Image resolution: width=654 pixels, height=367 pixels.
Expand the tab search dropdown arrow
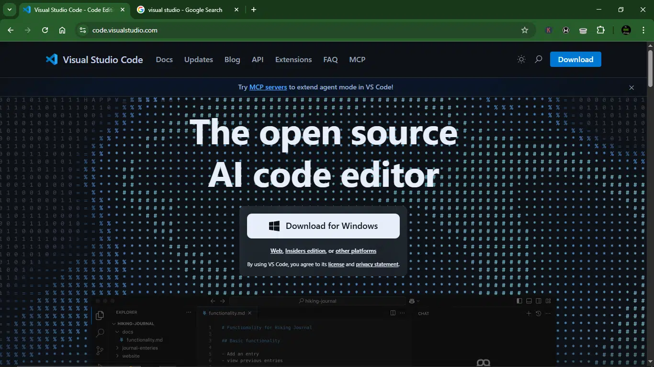click(9, 10)
